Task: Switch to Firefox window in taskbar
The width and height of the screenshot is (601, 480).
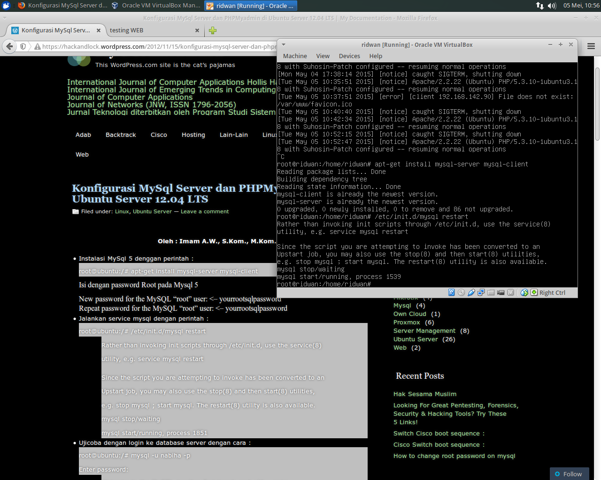Action: pos(62,6)
